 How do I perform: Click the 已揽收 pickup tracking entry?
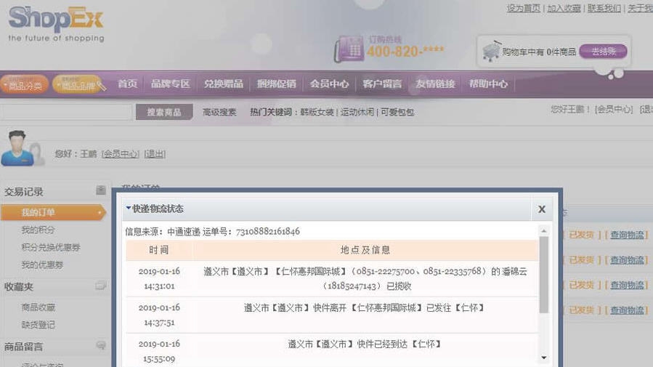click(365, 278)
